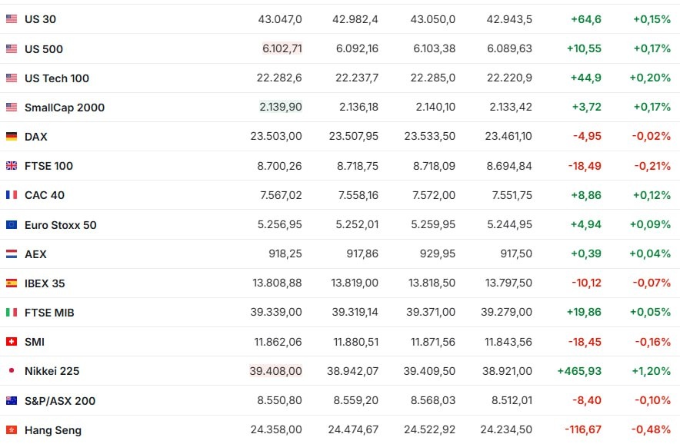
Task: Click the EU flag beside Euro Stoxx 50
Action: pos(12,224)
